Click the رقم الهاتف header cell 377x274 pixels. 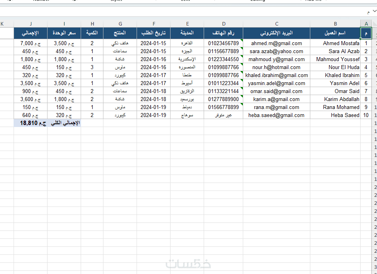(x=224, y=33)
